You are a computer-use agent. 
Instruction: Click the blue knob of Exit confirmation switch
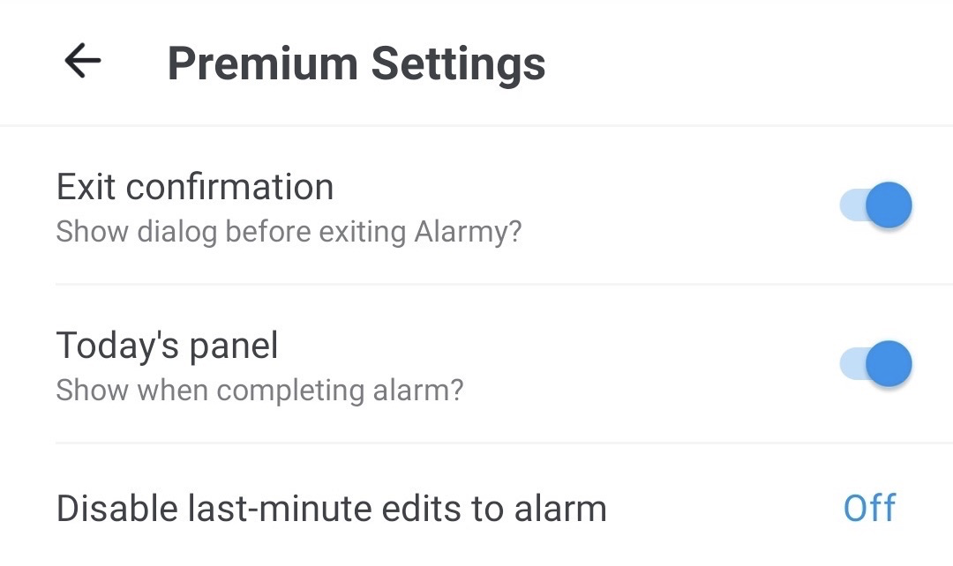pyautogui.click(x=888, y=206)
